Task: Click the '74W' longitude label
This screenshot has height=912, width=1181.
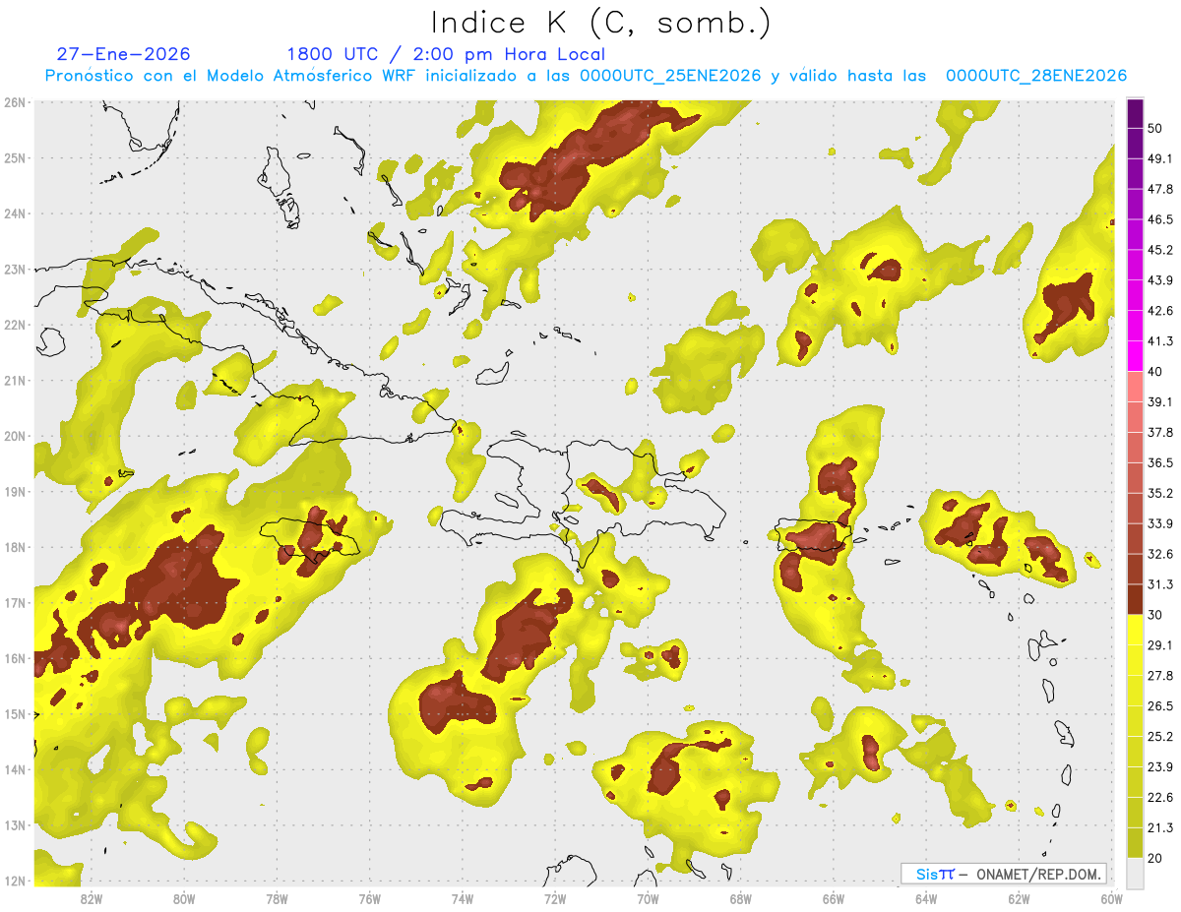Action: pos(462,898)
